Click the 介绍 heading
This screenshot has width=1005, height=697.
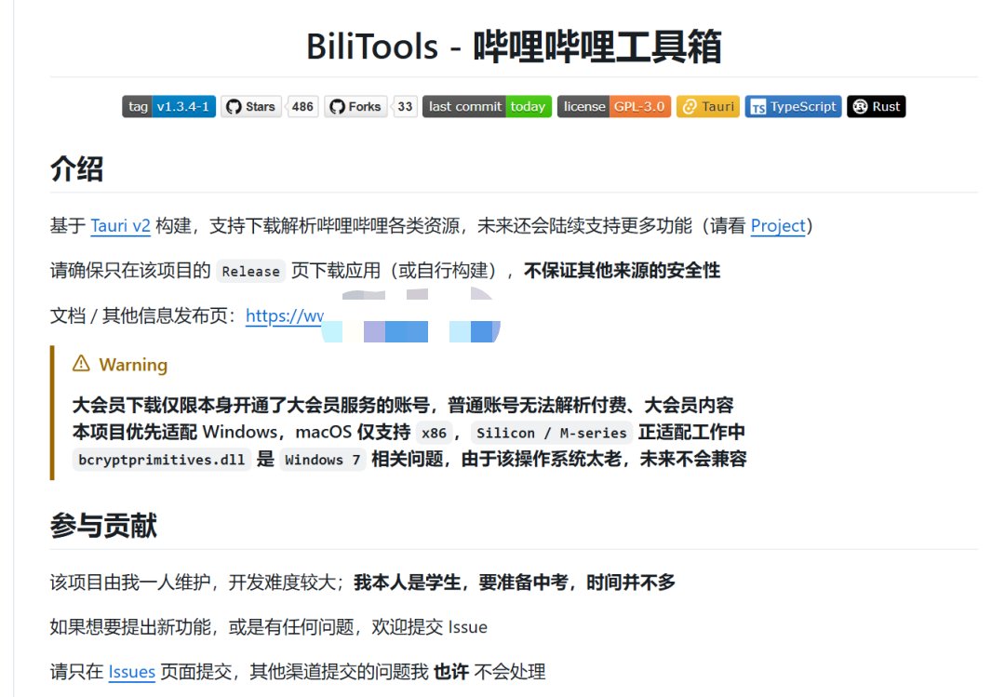(77, 169)
